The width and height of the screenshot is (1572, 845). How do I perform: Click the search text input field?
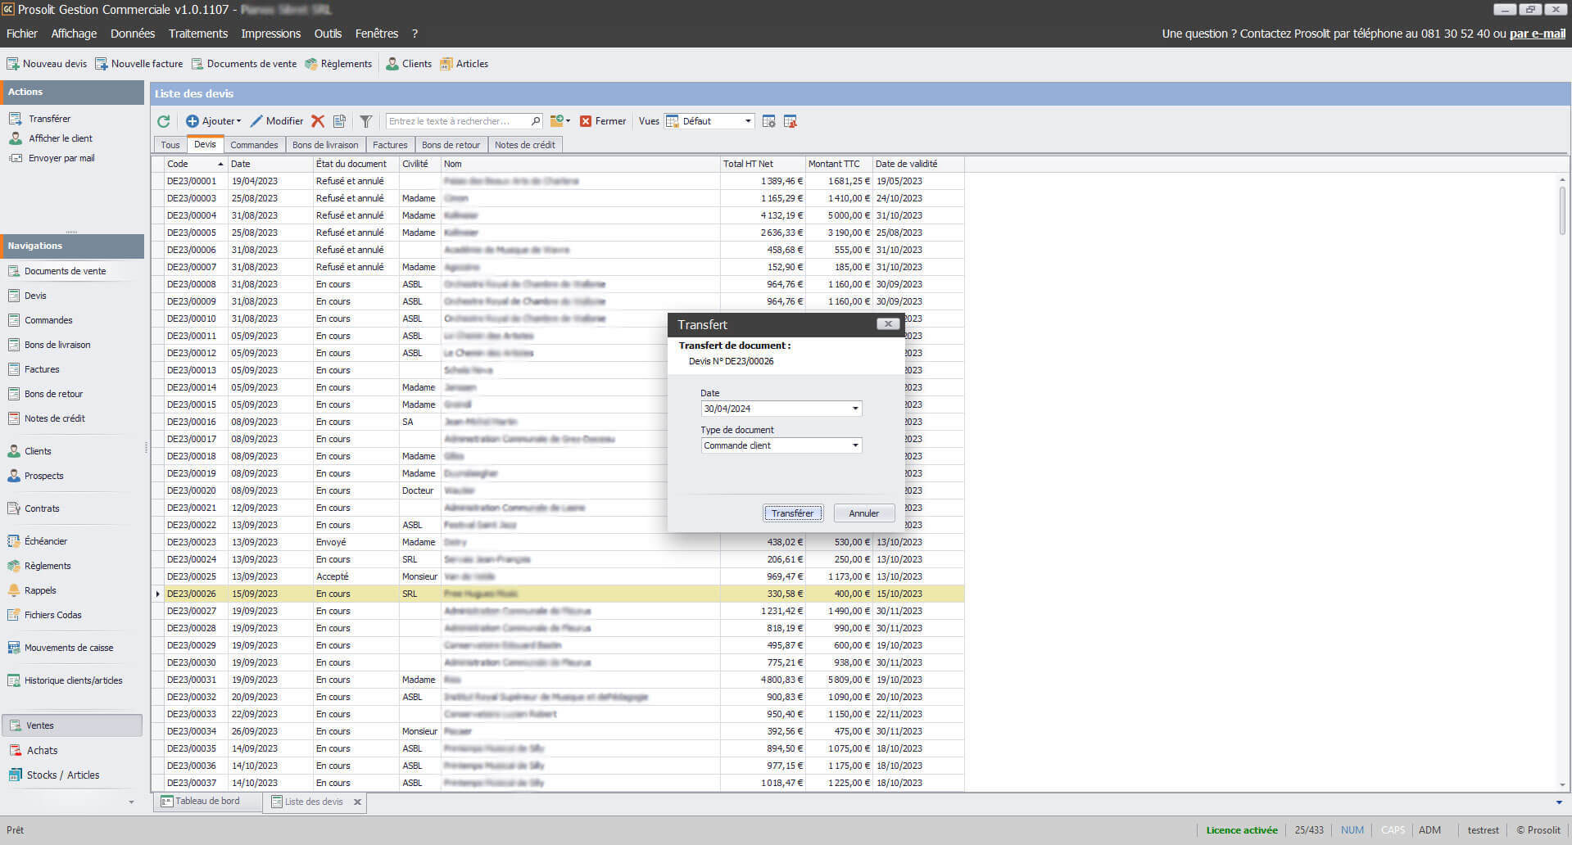click(457, 121)
